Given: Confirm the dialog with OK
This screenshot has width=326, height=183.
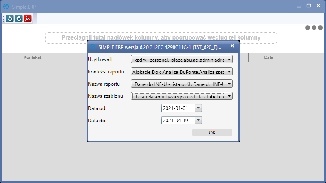Looking at the screenshot, I should click(212, 133).
